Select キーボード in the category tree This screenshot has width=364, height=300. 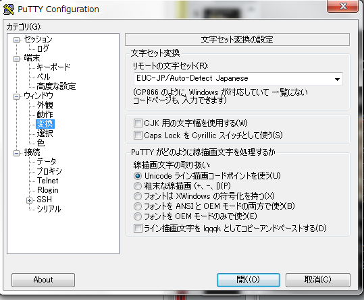coord(53,67)
